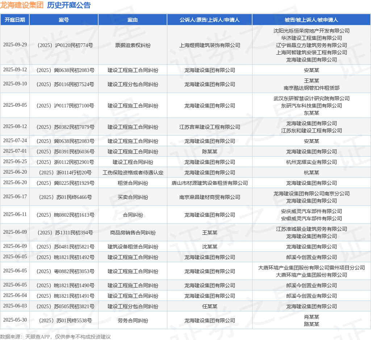Click the date 2025-07-24

point(15,141)
